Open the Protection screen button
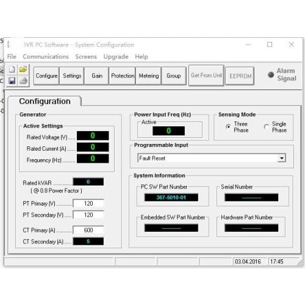Image resolution: width=305 pixels, height=305 pixels. (x=123, y=76)
